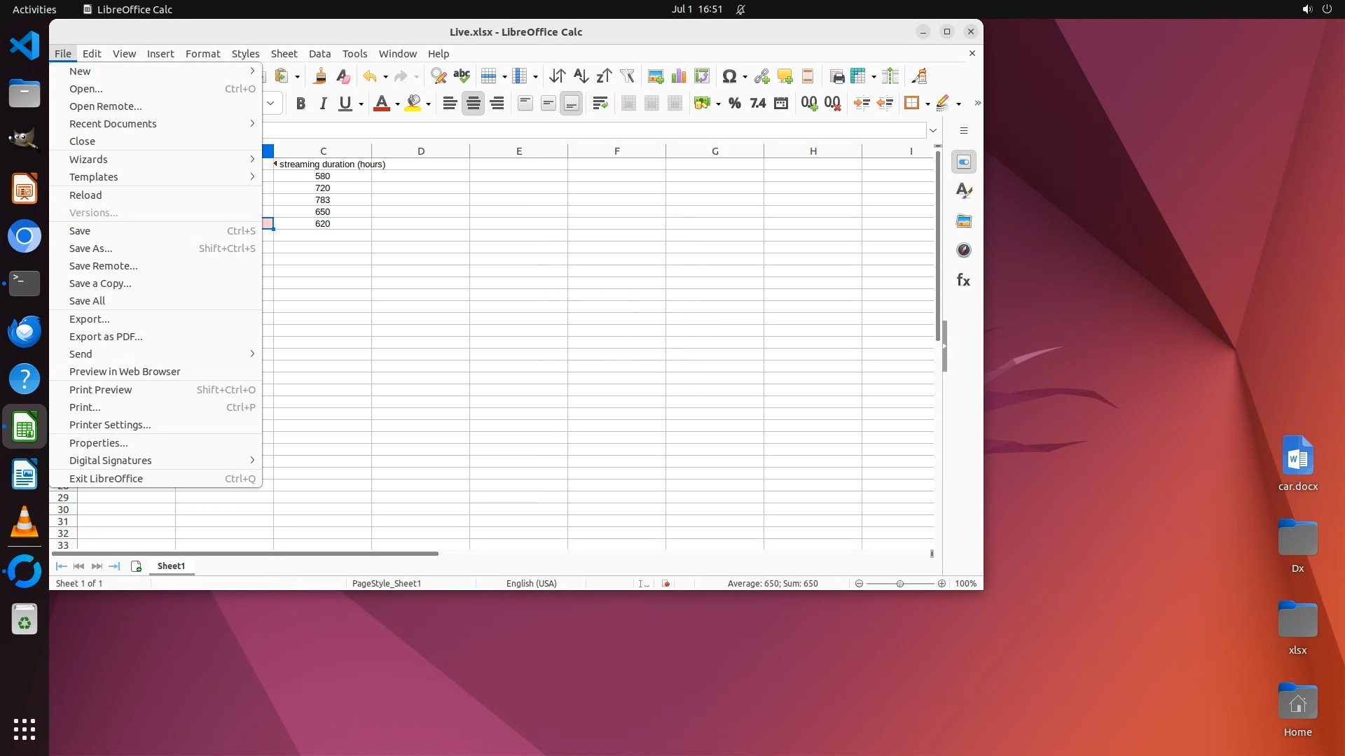Open the font color dropdown arrow

(397, 104)
